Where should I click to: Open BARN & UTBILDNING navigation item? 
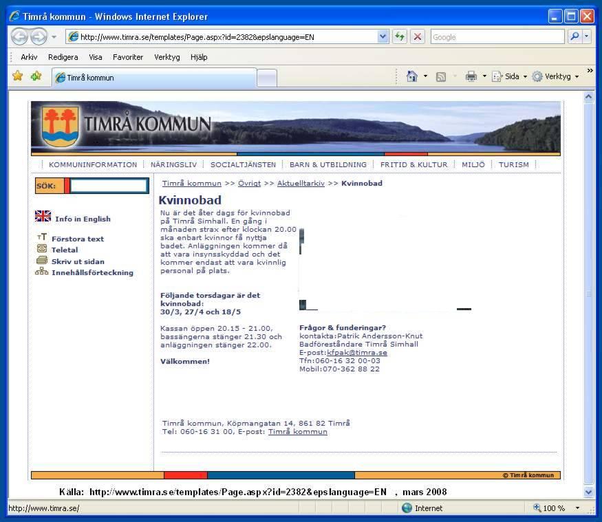coord(328,164)
